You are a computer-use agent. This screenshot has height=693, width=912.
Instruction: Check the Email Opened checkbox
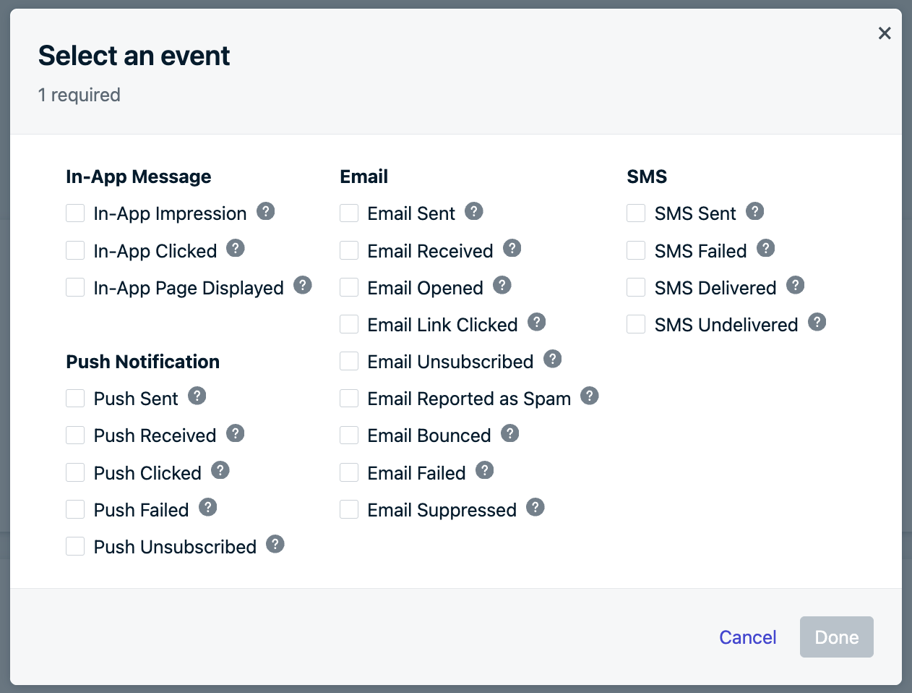click(x=349, y=287)
